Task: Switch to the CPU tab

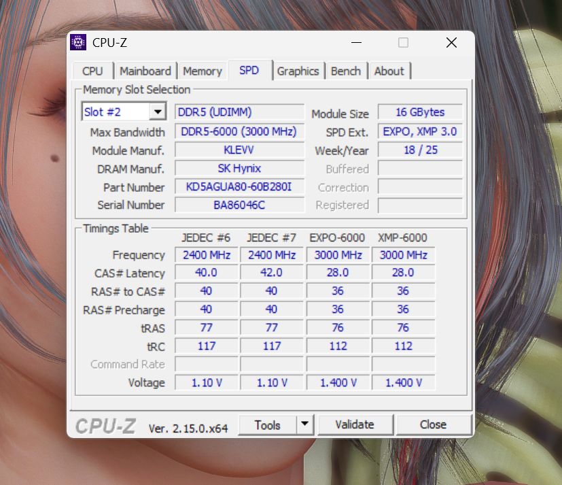Action: pyautogui.click(x=92, y=71)
